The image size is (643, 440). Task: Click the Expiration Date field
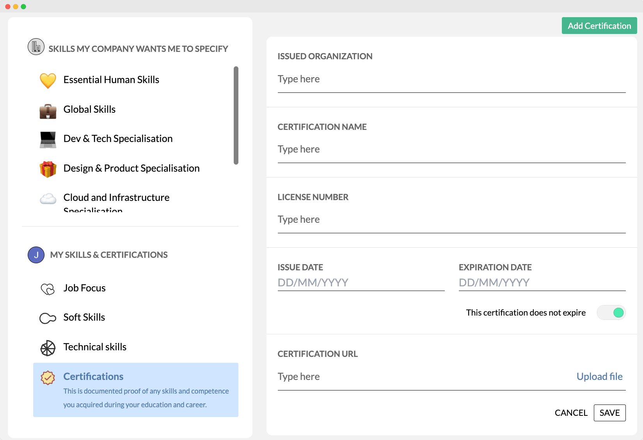coord(542,282)
